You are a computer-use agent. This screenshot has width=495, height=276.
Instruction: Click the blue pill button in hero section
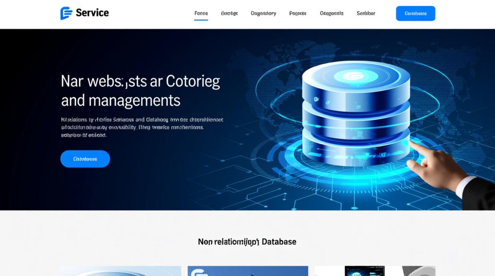click(x=85, y=159)
